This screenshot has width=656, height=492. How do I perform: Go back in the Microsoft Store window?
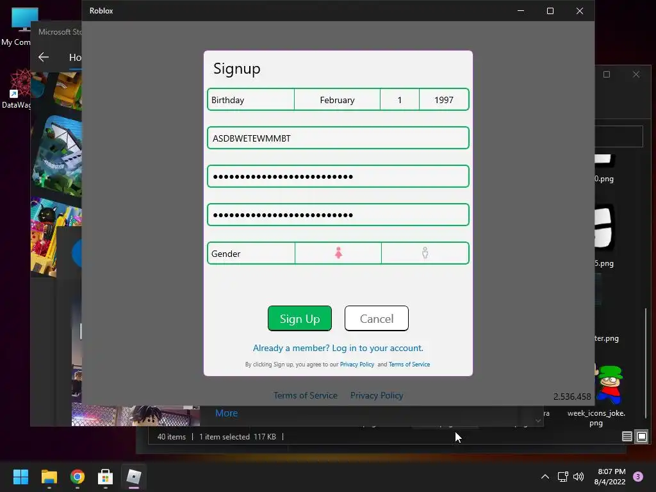pyautogui.click(x=44, y=57)
